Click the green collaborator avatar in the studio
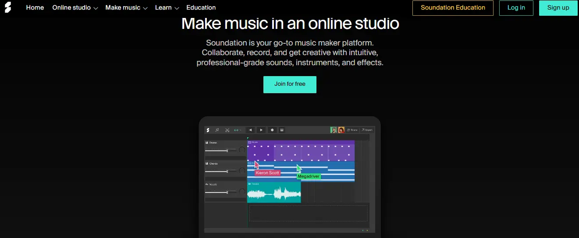This screenshot has height=238, width=579. 334,130
